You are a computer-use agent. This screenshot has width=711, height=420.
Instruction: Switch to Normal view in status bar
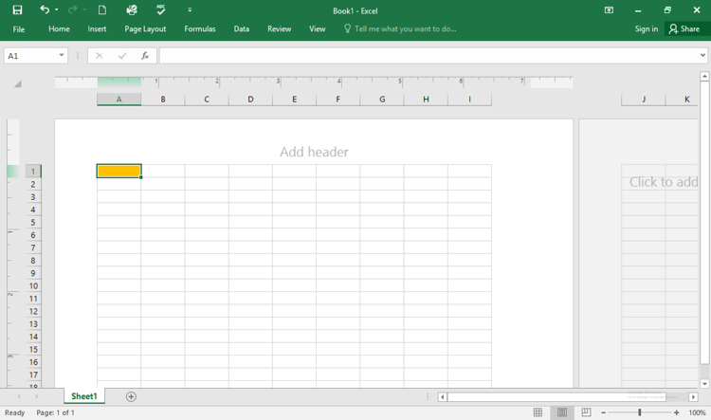tap(538, 412)
